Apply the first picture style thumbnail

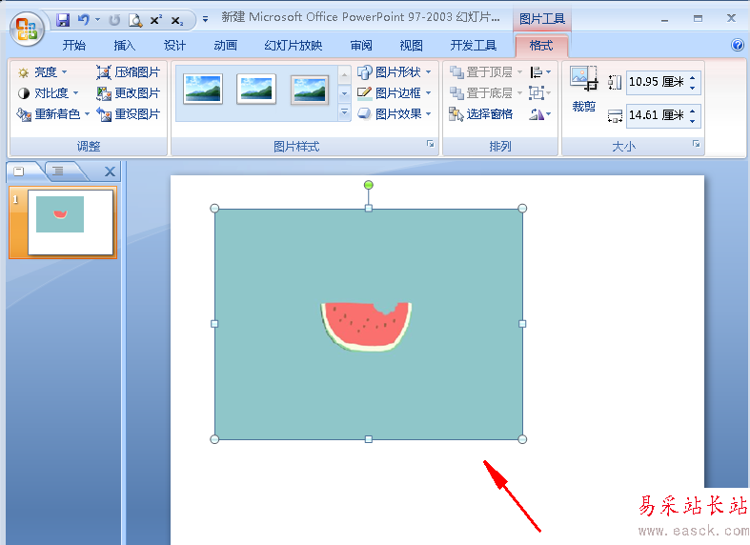click(x=203, y=89)
